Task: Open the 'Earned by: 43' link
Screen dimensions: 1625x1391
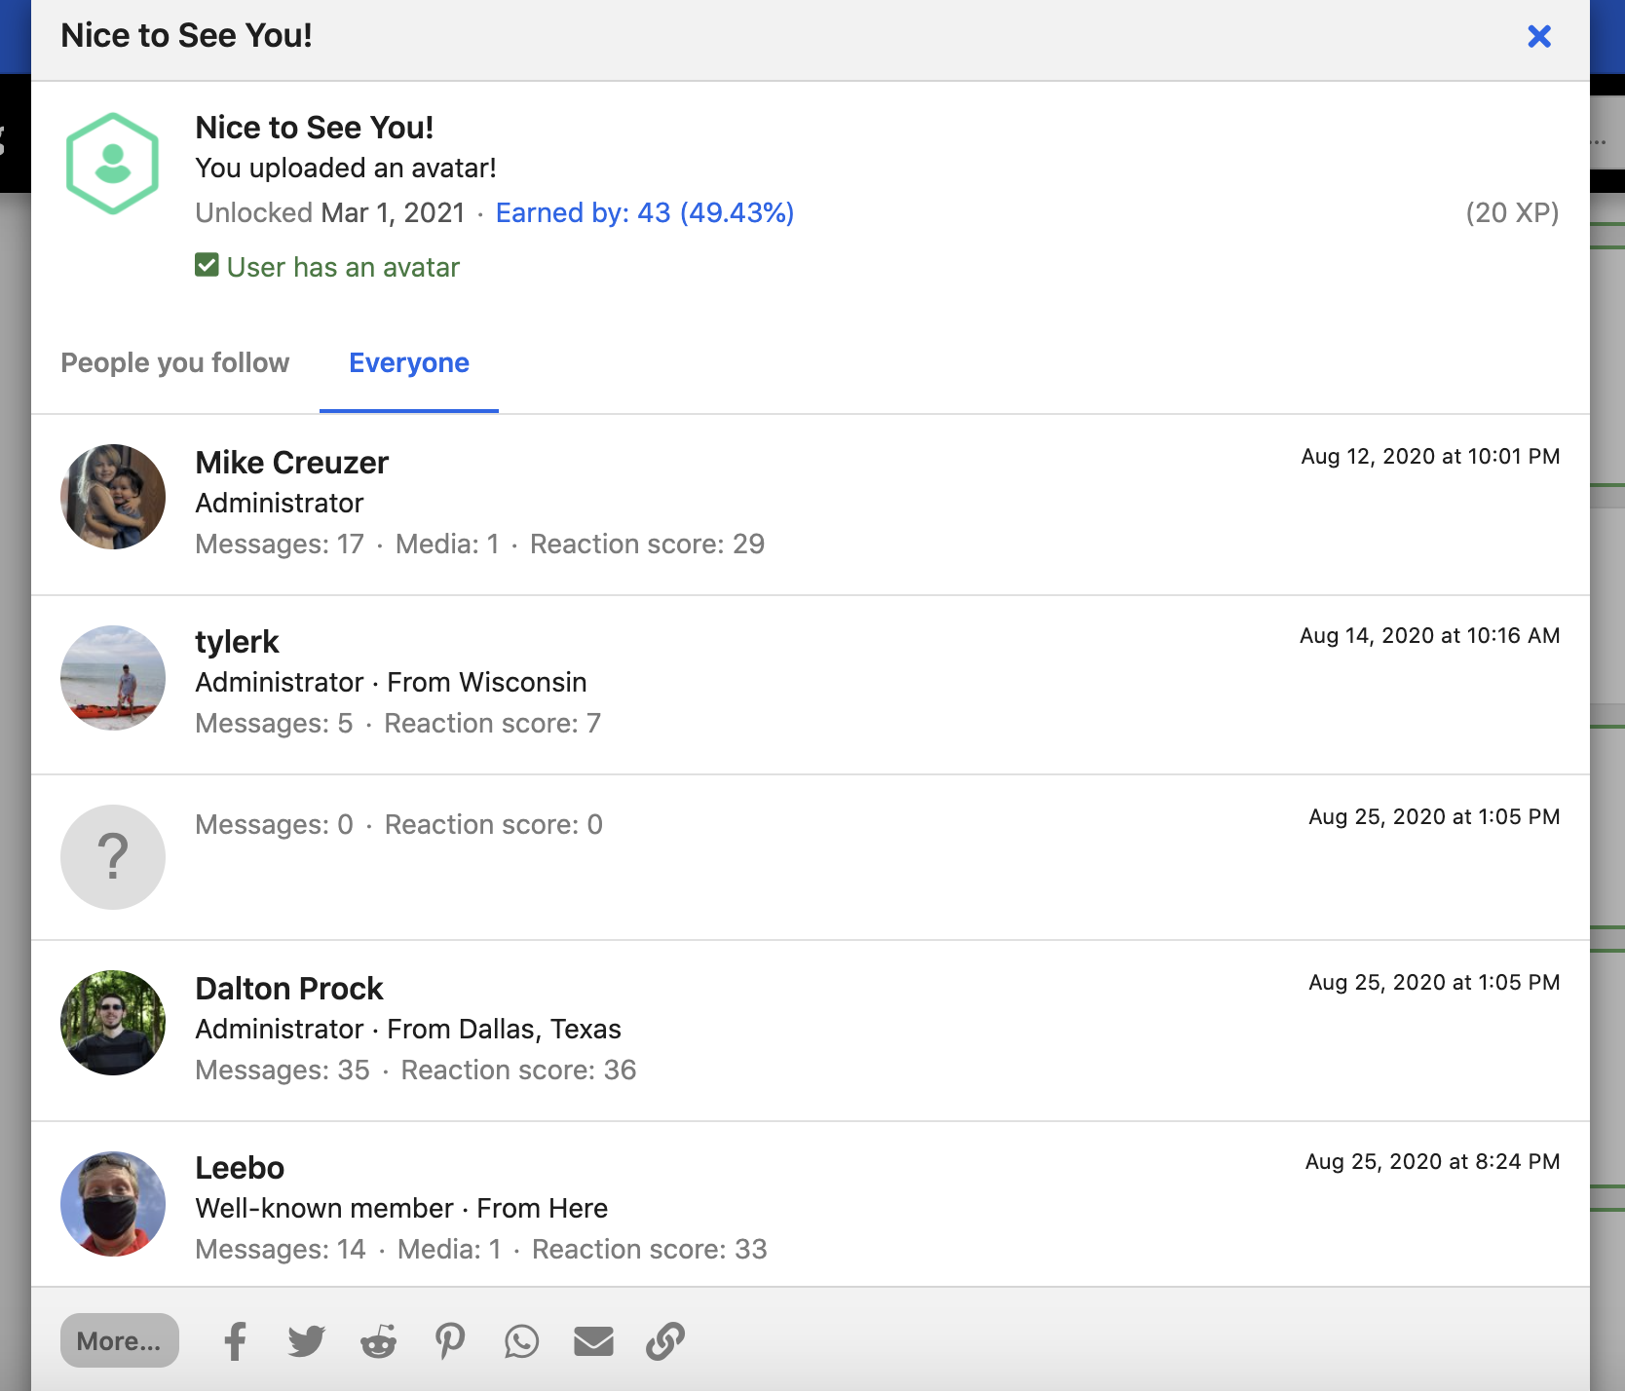Action: click(x=644, y=213)
